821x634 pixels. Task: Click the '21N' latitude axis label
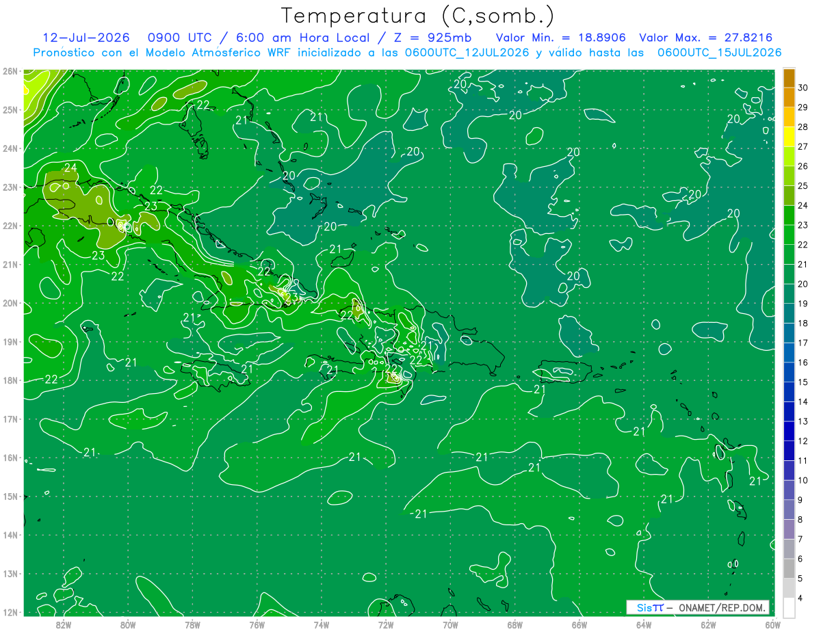click(x=10, y=264)
